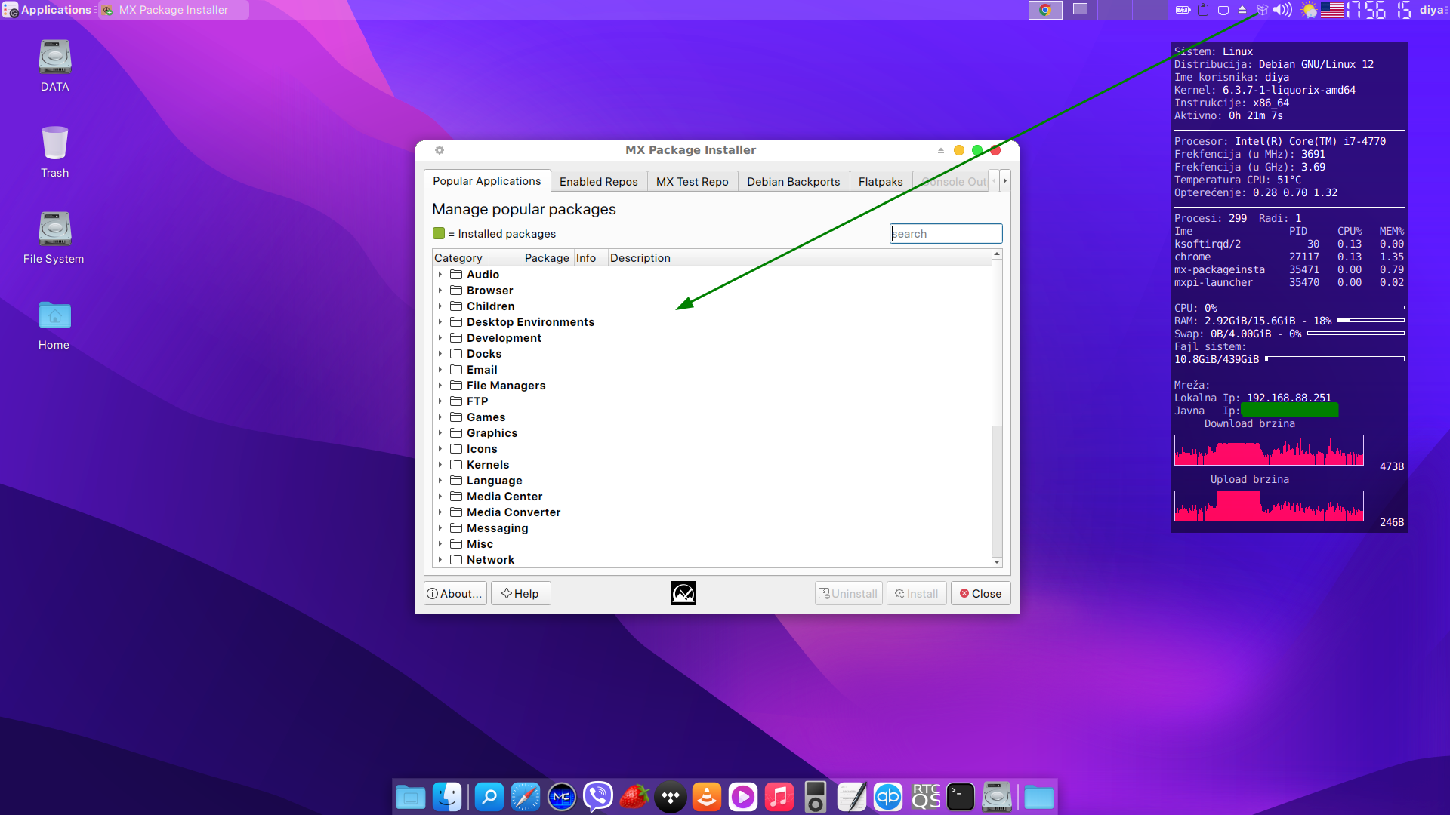1450x815 pixels.
Task: Expand the Browser category arrow
Action: [440, 291]
